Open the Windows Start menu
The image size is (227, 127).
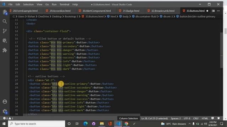tap(4, 124)
